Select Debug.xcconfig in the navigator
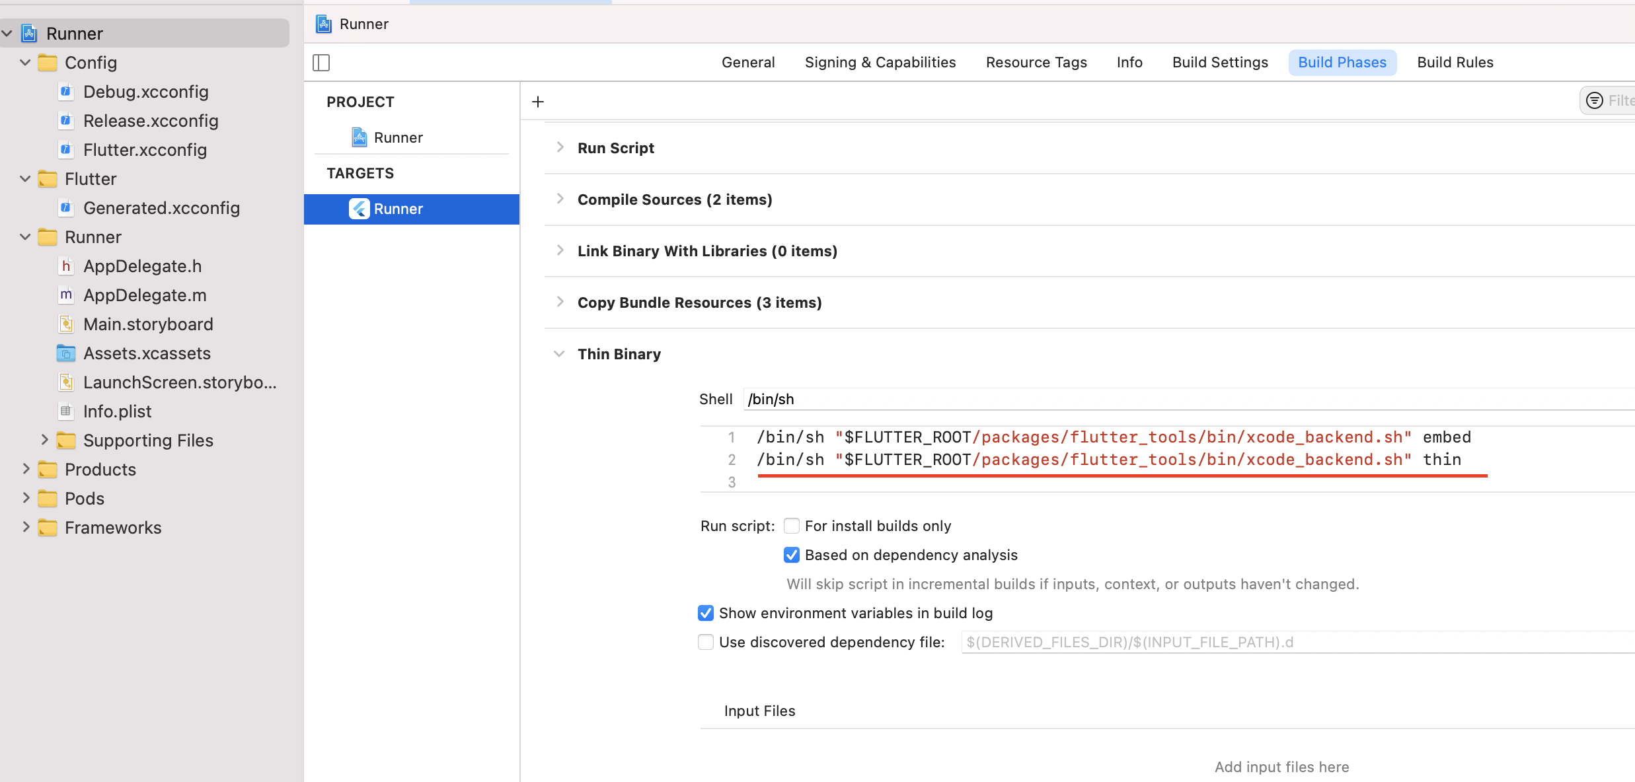 point(145,92)
